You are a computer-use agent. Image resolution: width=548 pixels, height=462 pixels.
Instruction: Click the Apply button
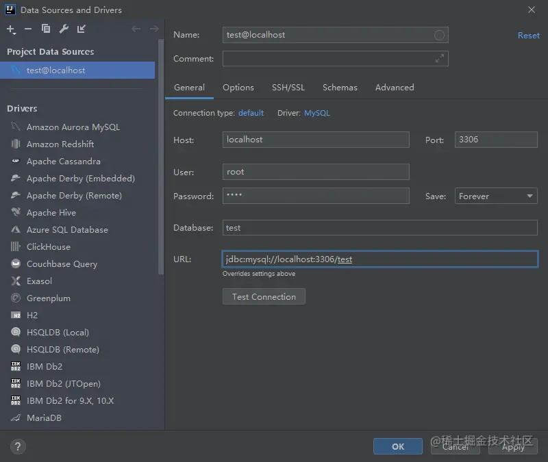[x=512, y=446]
